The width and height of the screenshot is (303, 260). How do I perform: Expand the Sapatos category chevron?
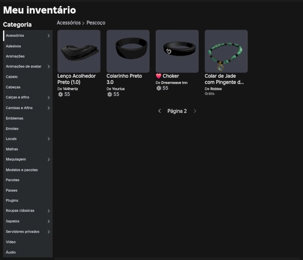point(48,221)
